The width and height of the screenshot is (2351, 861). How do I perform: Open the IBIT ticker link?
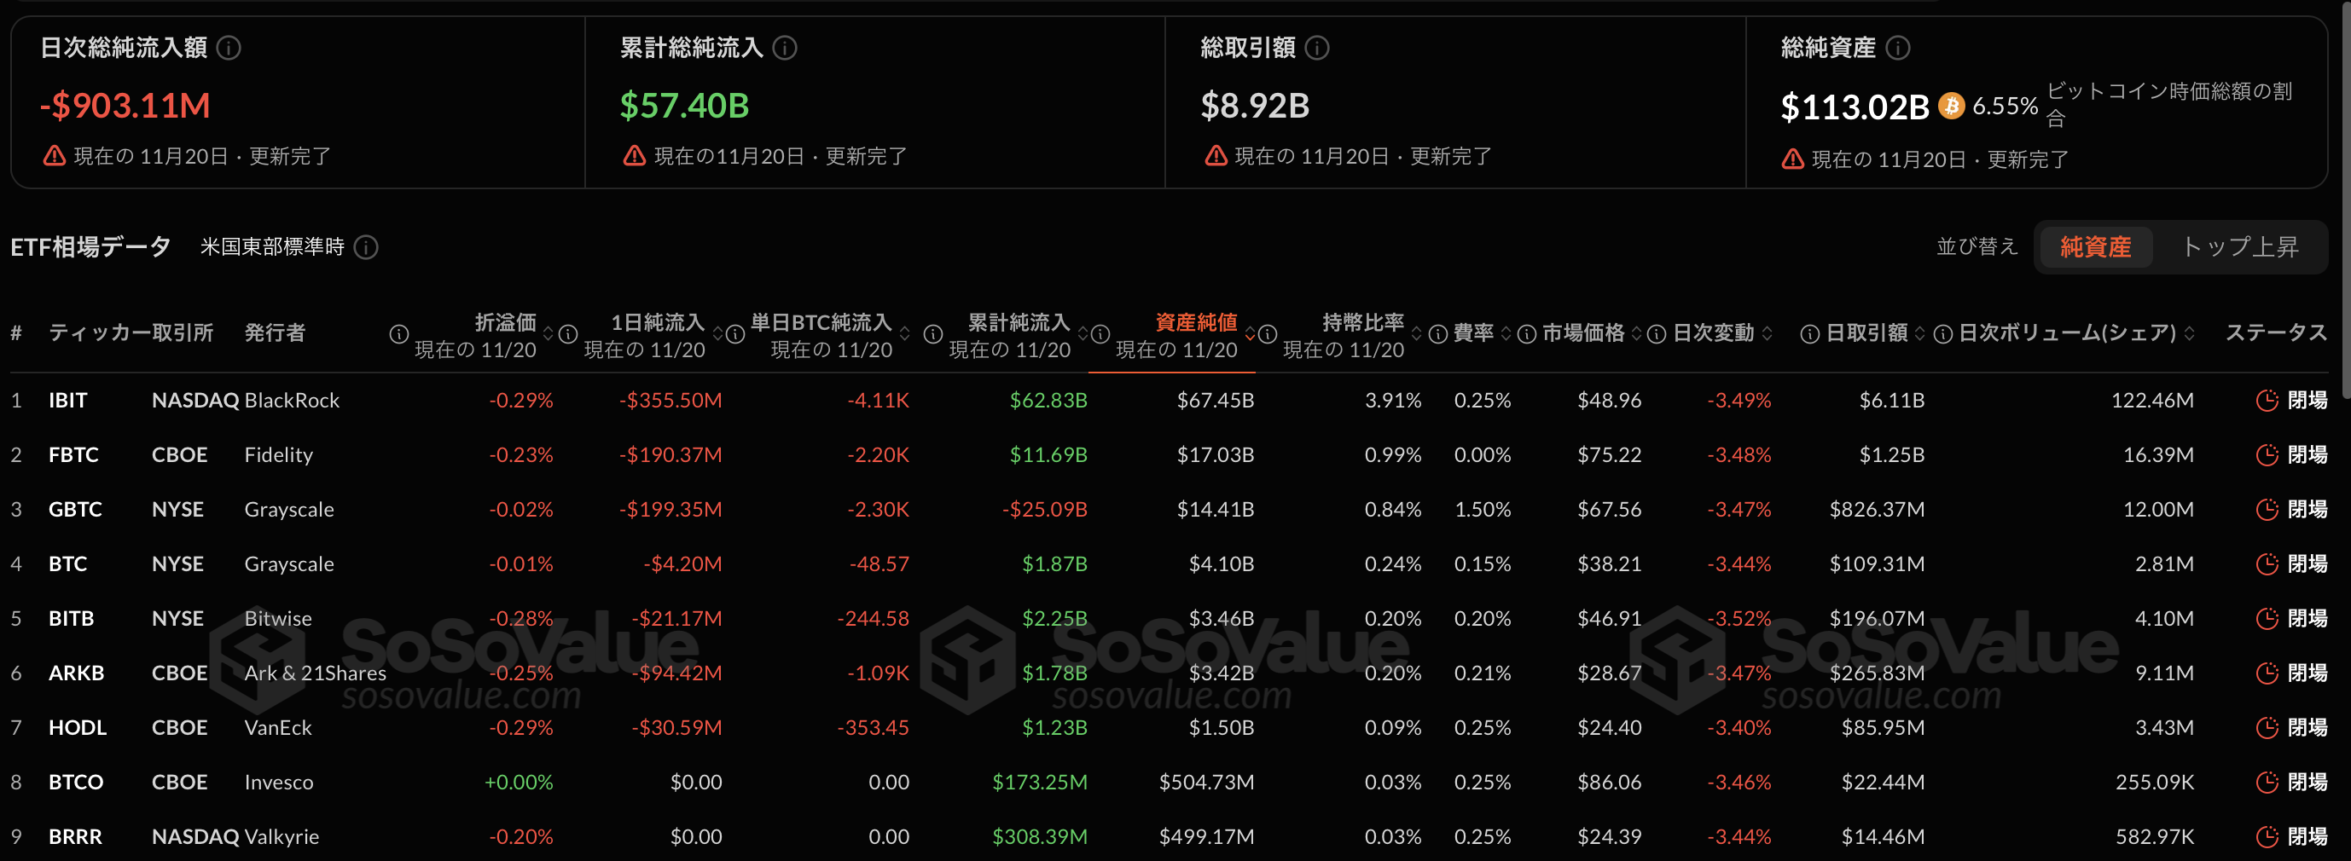click(x=67, y=401)
